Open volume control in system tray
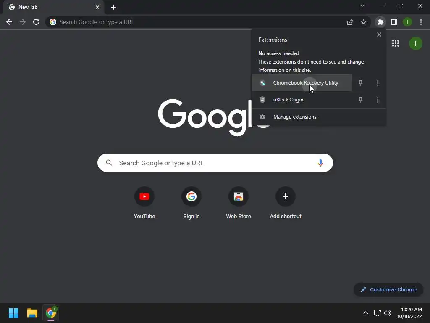Screen dimensions: 430x323 (x=388, y=313)
